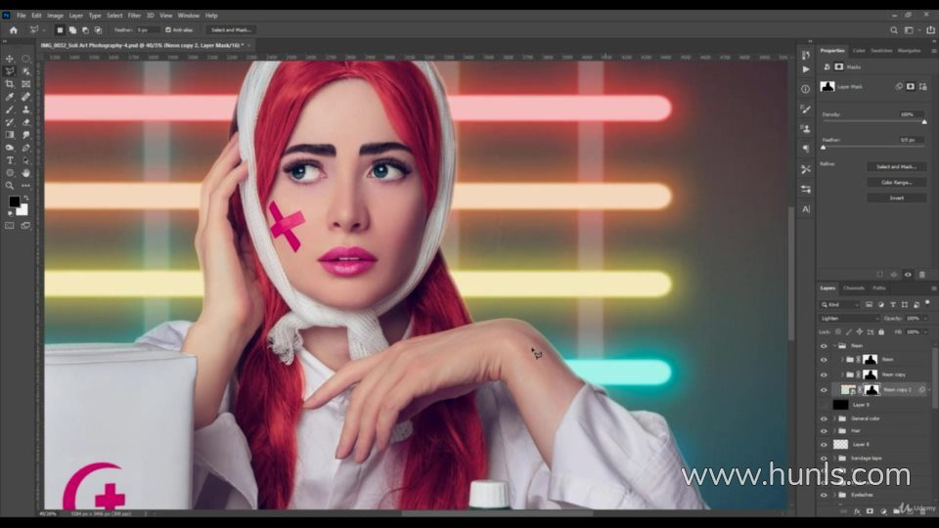Viewport: 939px width, 528px height.
Task: Open the Window menu
Action: 188,16
